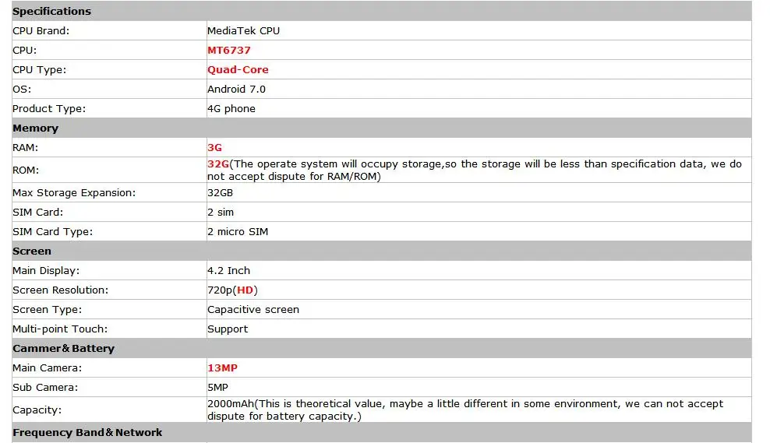Click the Screen section header

point(32,251)
